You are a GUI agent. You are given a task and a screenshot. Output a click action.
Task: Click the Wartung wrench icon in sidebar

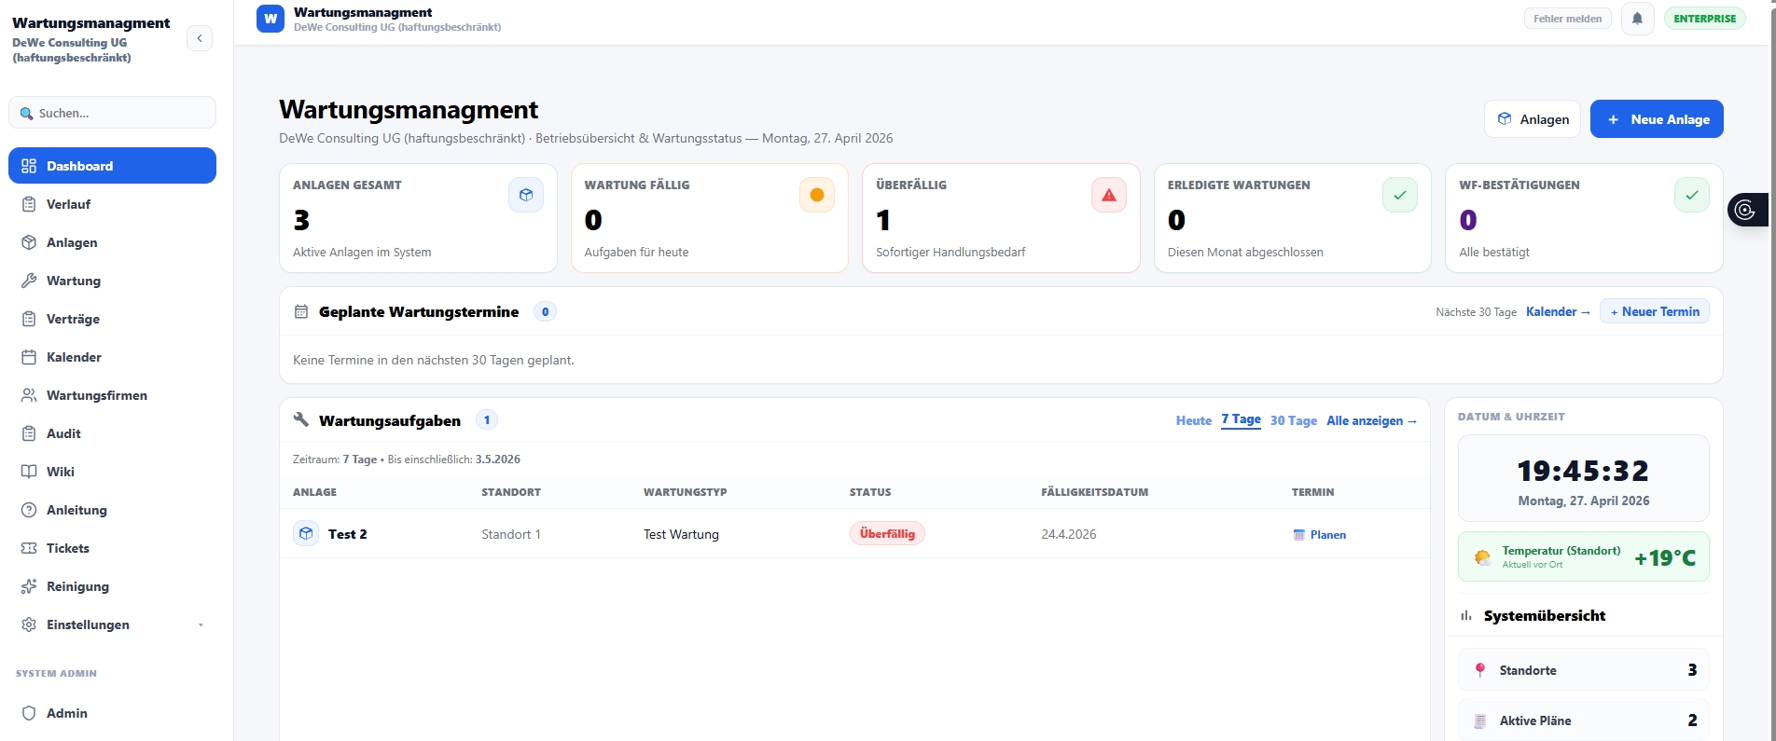[29, 281]
